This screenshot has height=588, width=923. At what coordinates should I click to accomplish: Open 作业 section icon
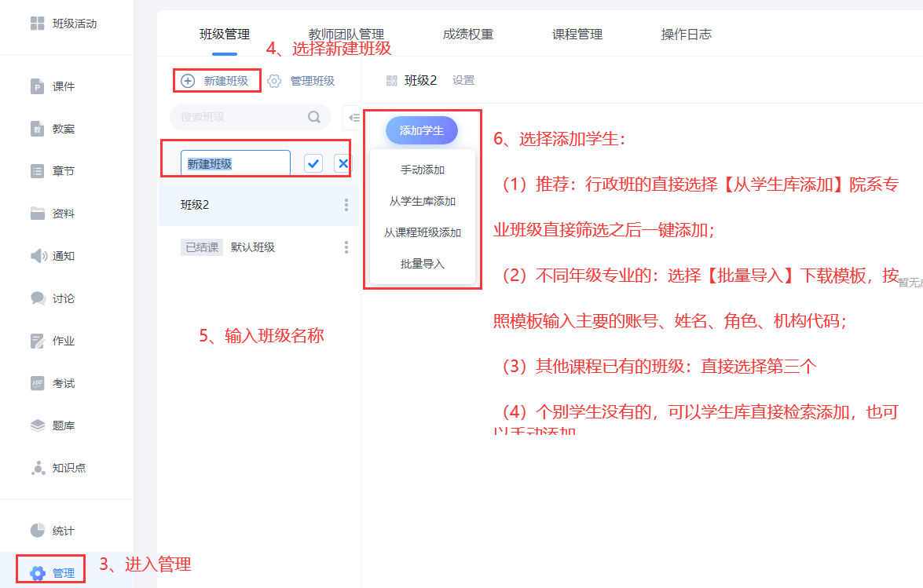pos(37,341)
